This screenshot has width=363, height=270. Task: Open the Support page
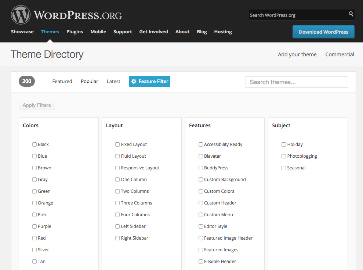(x=123, y=31)
